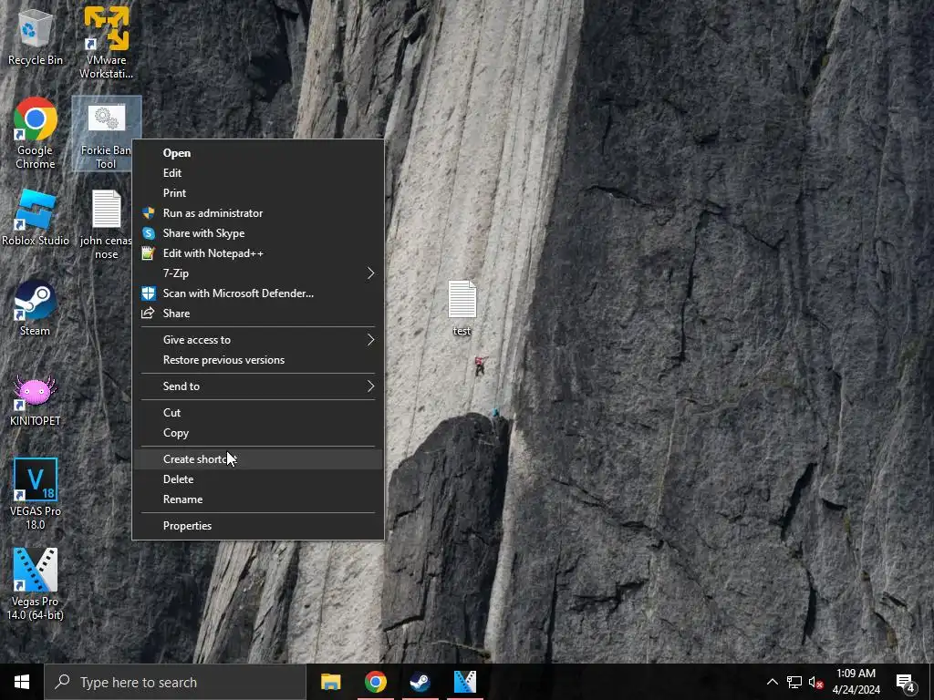Select Edit with Notepad++
This screenshot has height=700, width=934.
click(258, 253)
